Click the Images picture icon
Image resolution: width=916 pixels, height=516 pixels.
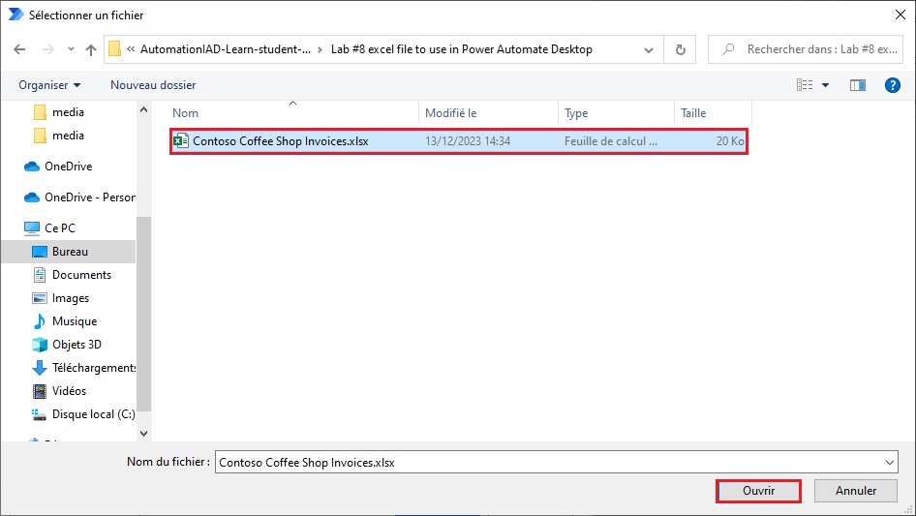click(39, 298)
